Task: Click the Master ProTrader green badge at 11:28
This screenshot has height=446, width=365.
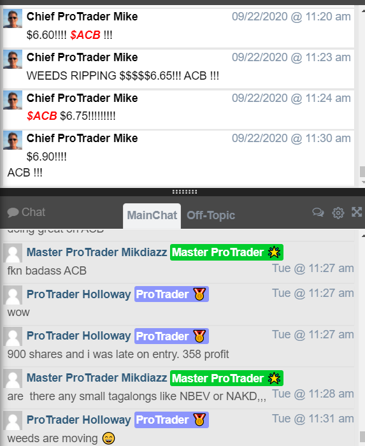Action: [227, 378]
